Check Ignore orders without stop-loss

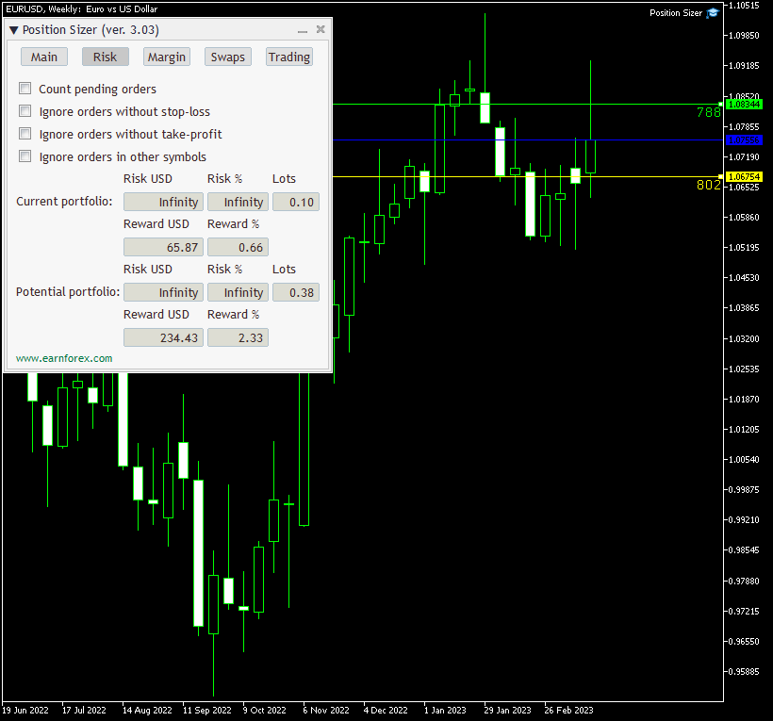tap(25, 111)
